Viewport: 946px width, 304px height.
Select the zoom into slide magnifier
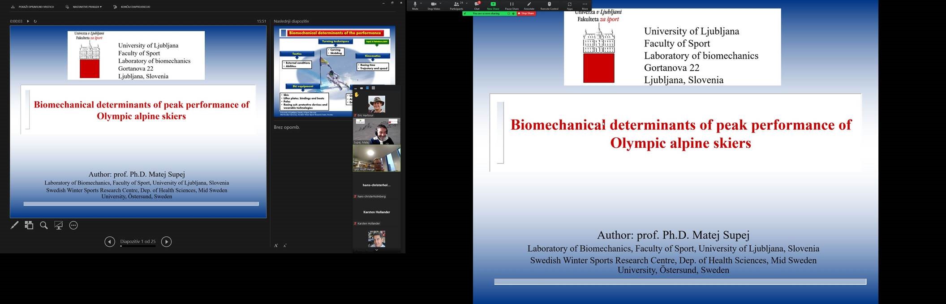(x=44, y=225)
